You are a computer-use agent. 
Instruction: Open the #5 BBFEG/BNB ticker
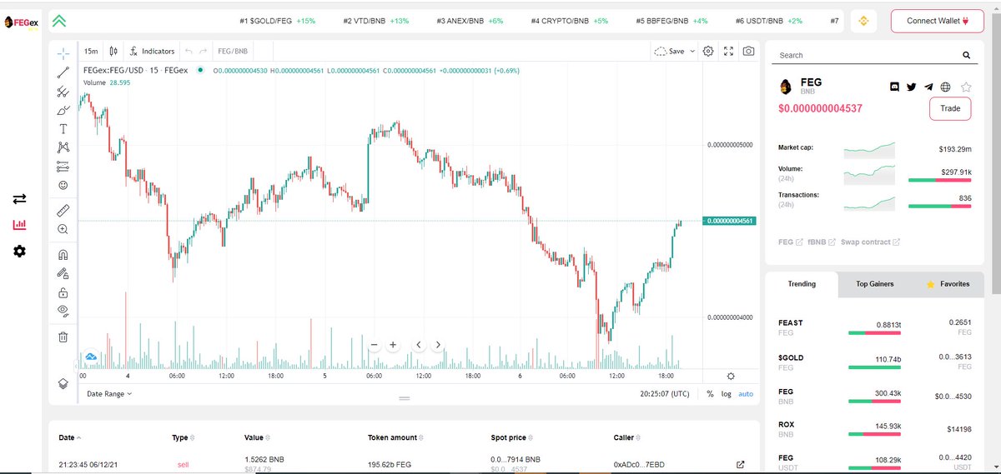point(672,20)
